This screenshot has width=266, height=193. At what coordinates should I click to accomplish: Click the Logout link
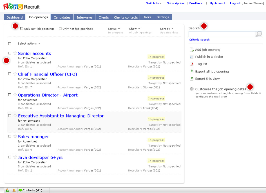pos(235,3)
